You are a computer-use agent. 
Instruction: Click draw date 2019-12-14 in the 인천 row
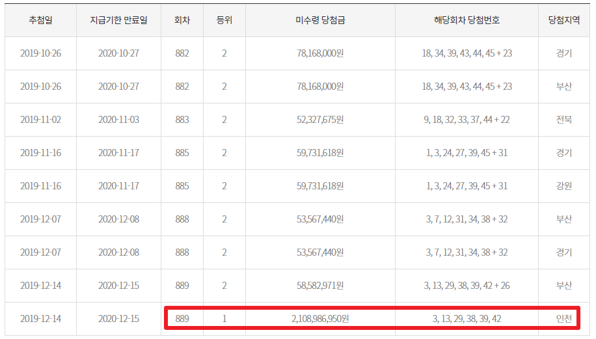pyautogui.click(x=41, y=319)
